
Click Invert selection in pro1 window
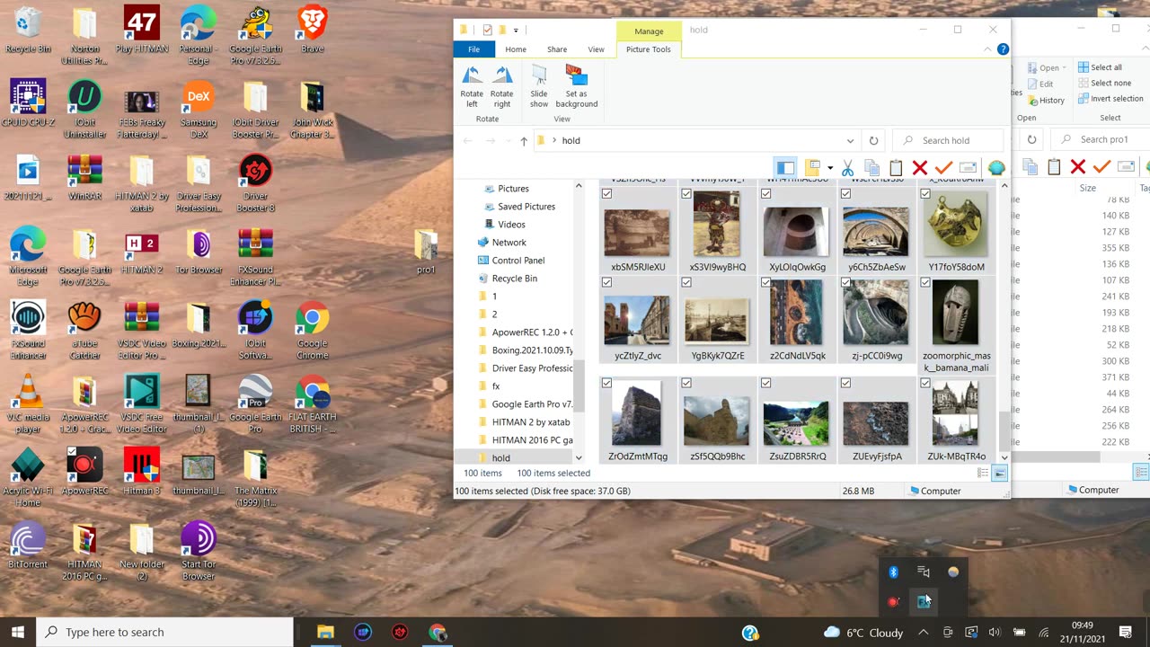pyautogui.click(x=1110, y=99)
